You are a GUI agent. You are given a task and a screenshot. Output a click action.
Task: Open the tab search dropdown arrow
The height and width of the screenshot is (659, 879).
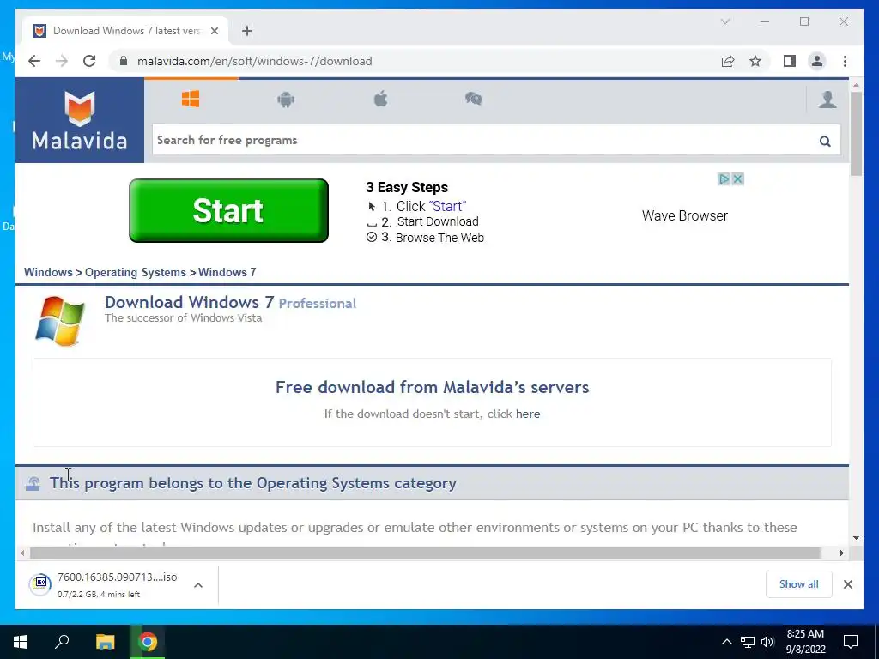tap(724, 21)
